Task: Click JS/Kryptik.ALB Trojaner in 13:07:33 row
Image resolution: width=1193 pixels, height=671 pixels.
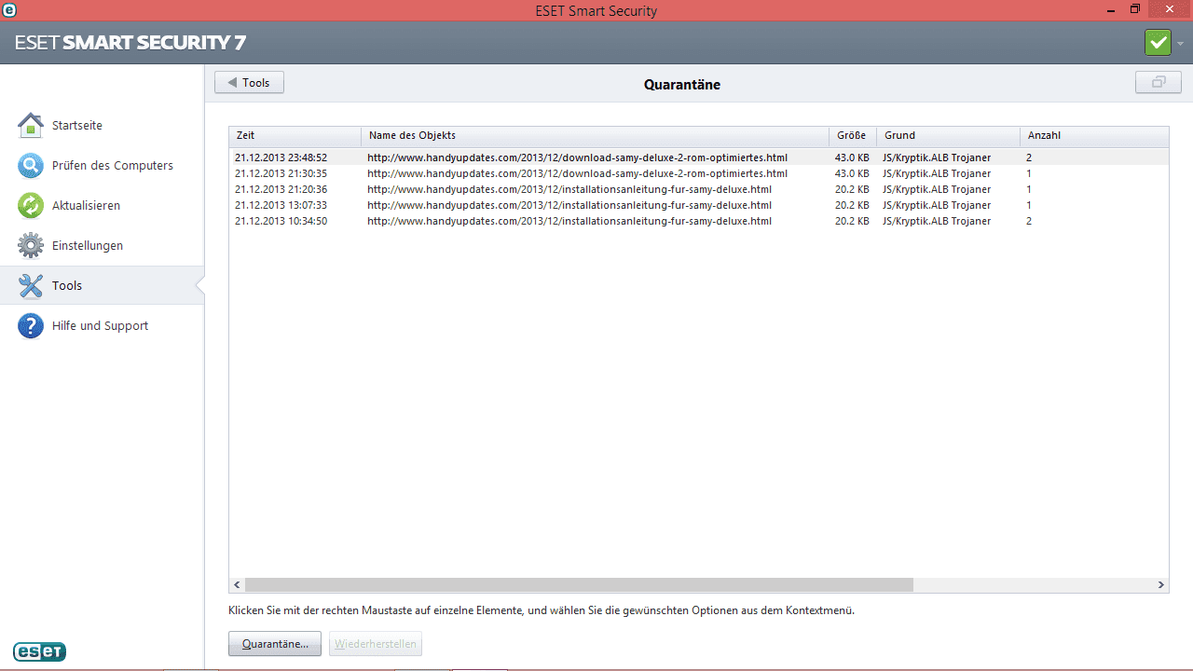Action: point(937,205)
